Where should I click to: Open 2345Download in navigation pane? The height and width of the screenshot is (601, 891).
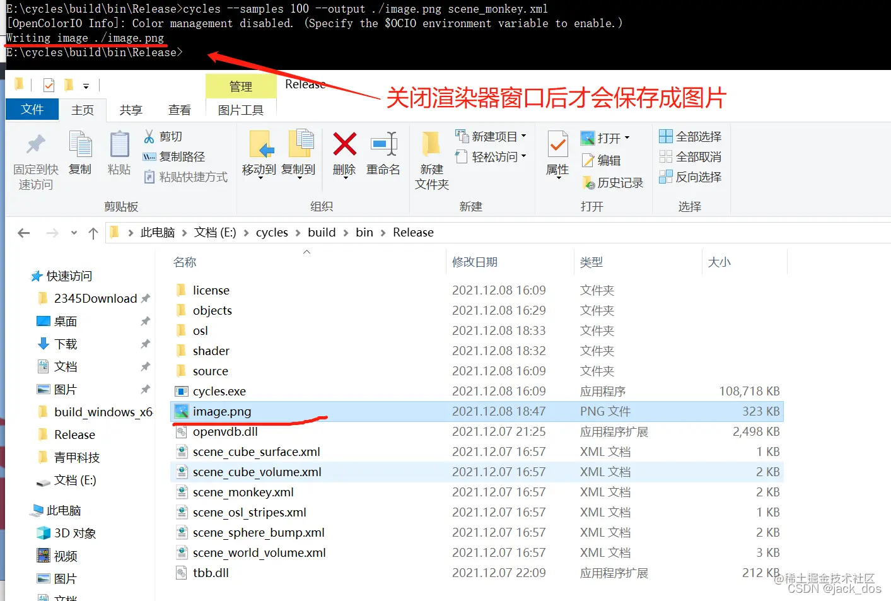95,298
